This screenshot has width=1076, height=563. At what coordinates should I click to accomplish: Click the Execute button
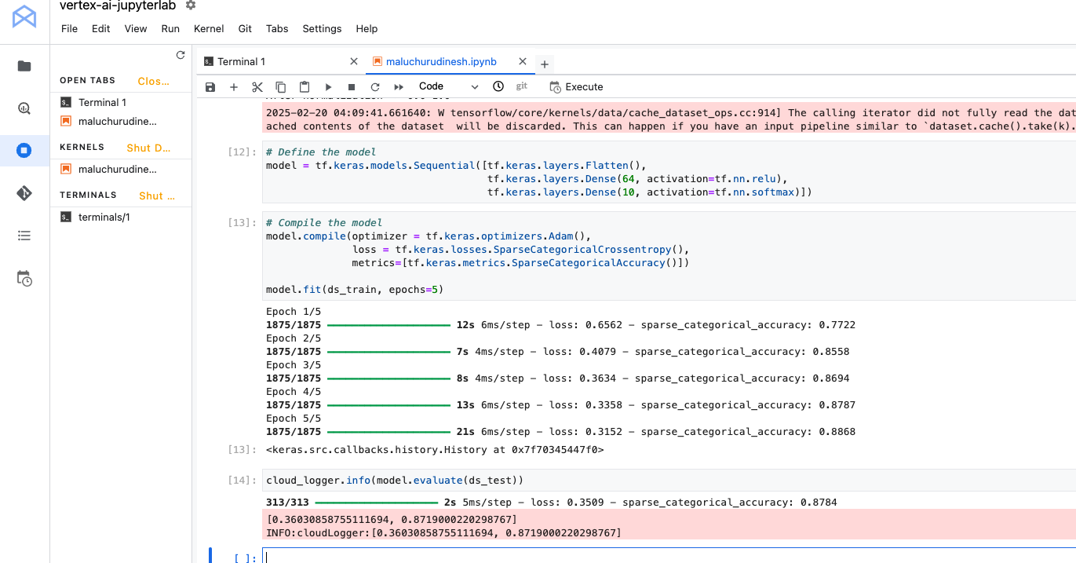577,86
